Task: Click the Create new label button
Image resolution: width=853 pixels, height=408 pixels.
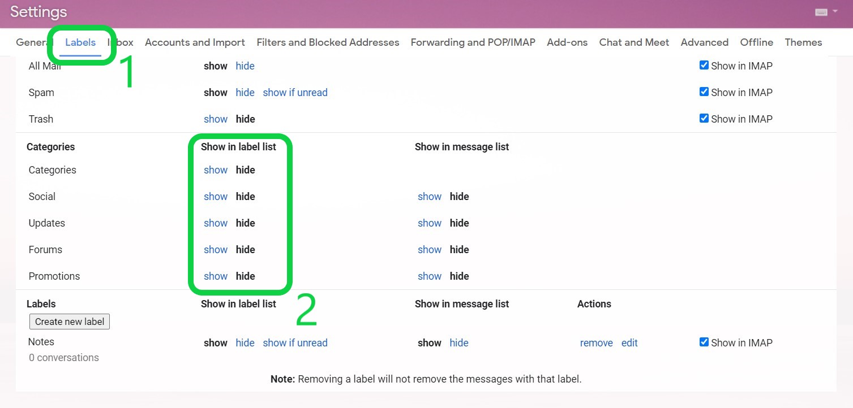Action: (70, 322)
